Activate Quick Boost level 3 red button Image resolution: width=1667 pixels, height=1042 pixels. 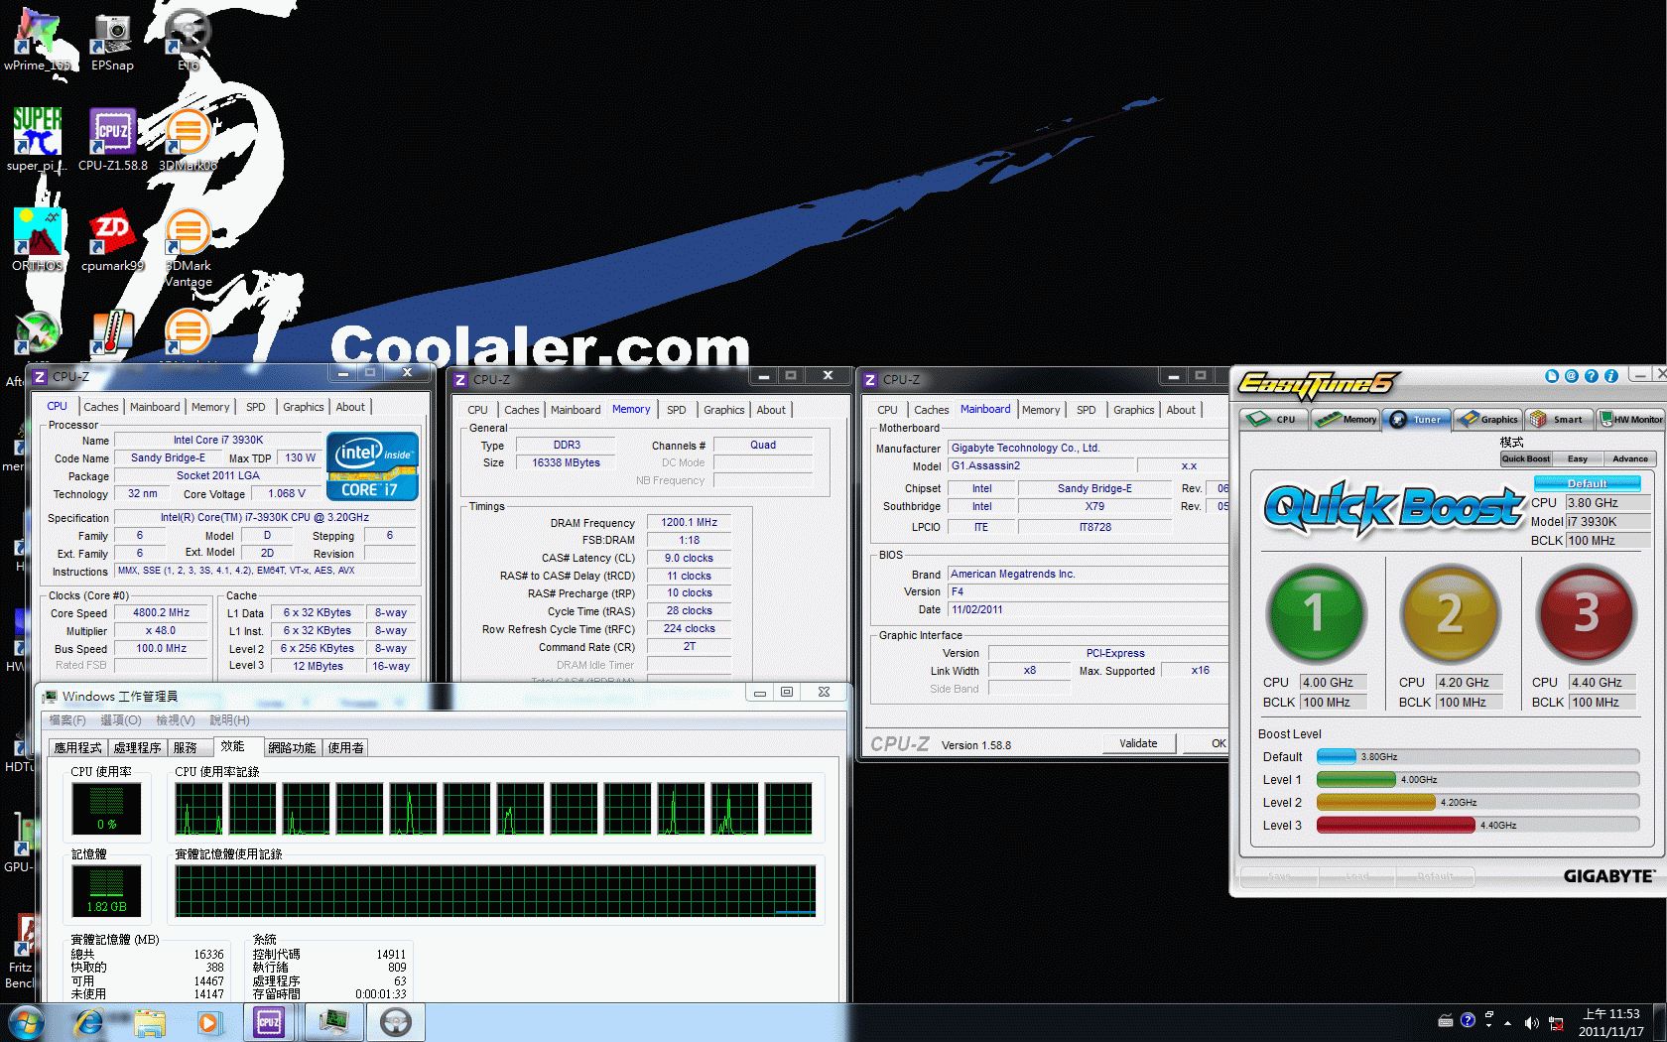click(1585, 613)
